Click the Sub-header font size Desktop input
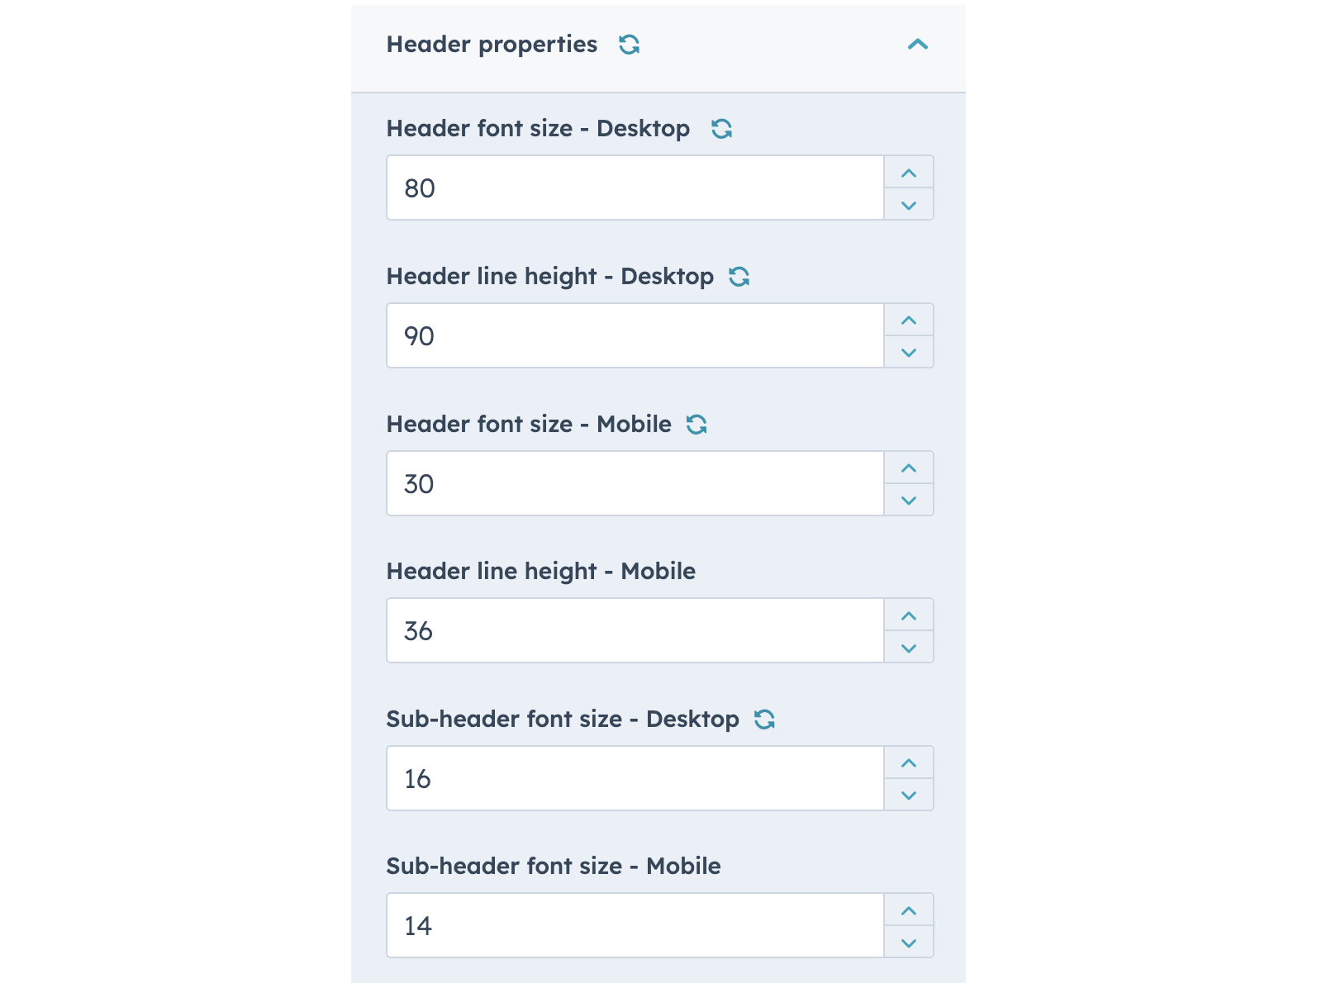 (x=635, y=779)
